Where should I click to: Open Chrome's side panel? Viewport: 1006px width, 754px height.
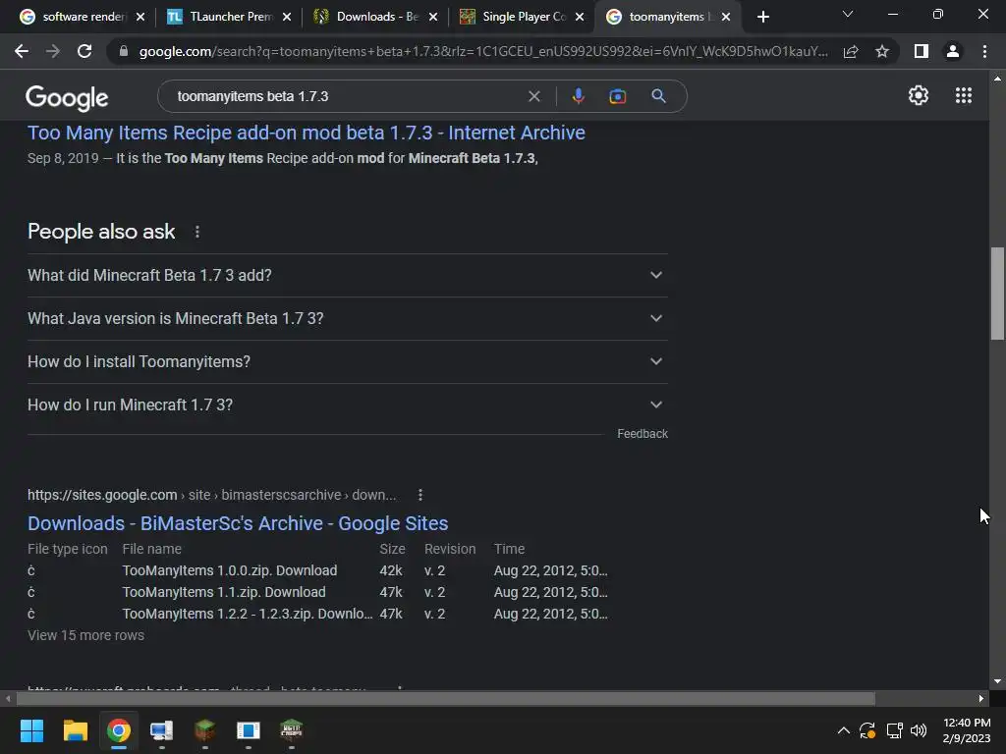coord(922,51)
